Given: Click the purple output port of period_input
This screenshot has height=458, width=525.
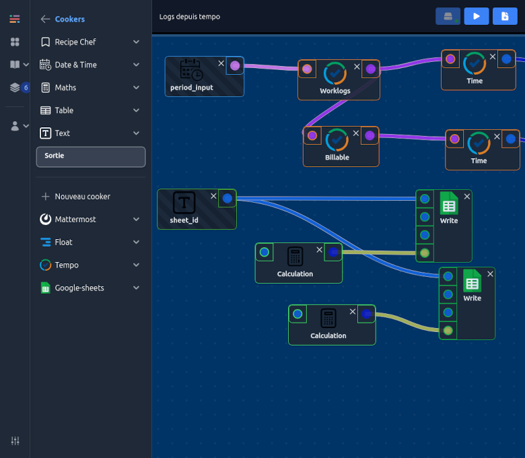Looking at the screenshot, I should click(234, 65).
